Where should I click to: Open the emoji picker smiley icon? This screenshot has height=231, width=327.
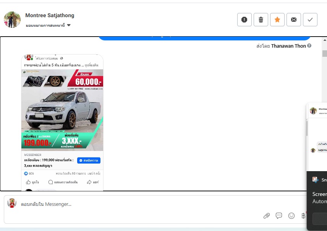click(291, 216)
